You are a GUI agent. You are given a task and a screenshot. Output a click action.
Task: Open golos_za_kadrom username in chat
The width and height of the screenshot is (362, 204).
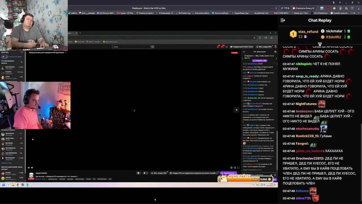pyautogui.click(x=309, y=151)
